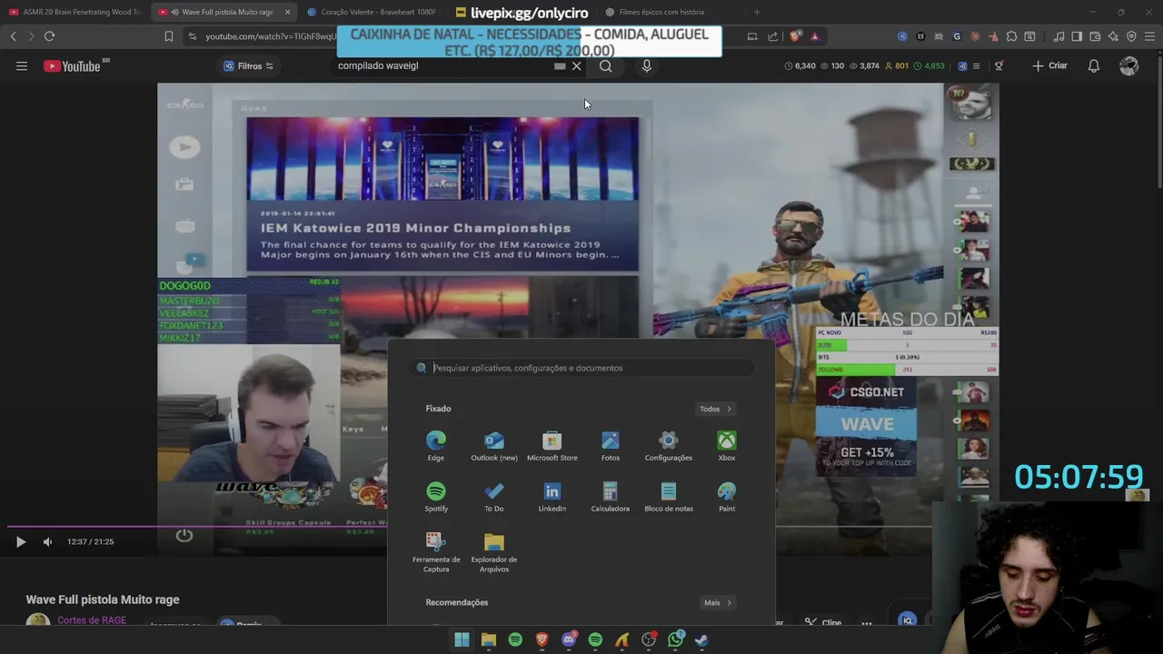1163x654 pixels.
Task: Open the music note media control icon
Action: (1059, 36)
